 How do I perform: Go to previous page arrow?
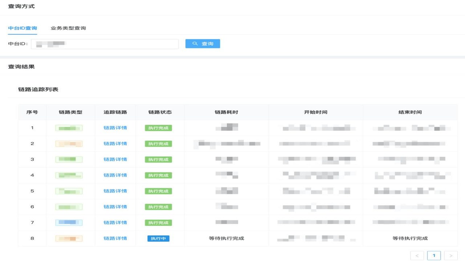click(417, 256)
